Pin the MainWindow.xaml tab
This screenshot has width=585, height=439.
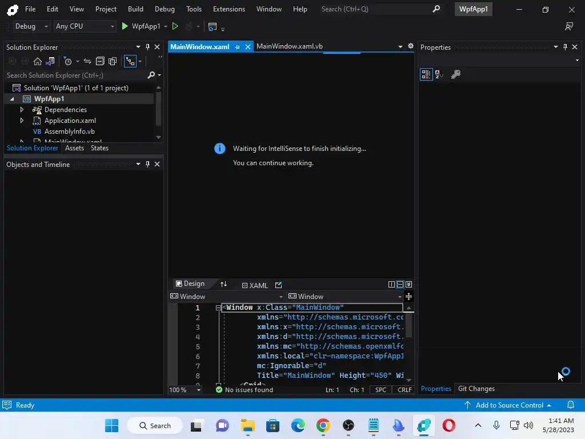click(237, 47)
